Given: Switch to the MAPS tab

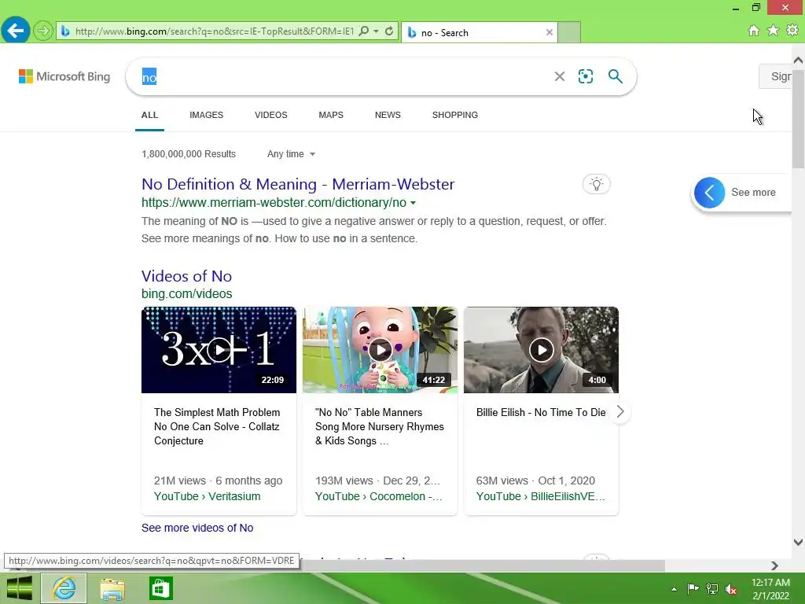Looking at the screenshot, I should [x=331, y=115].
